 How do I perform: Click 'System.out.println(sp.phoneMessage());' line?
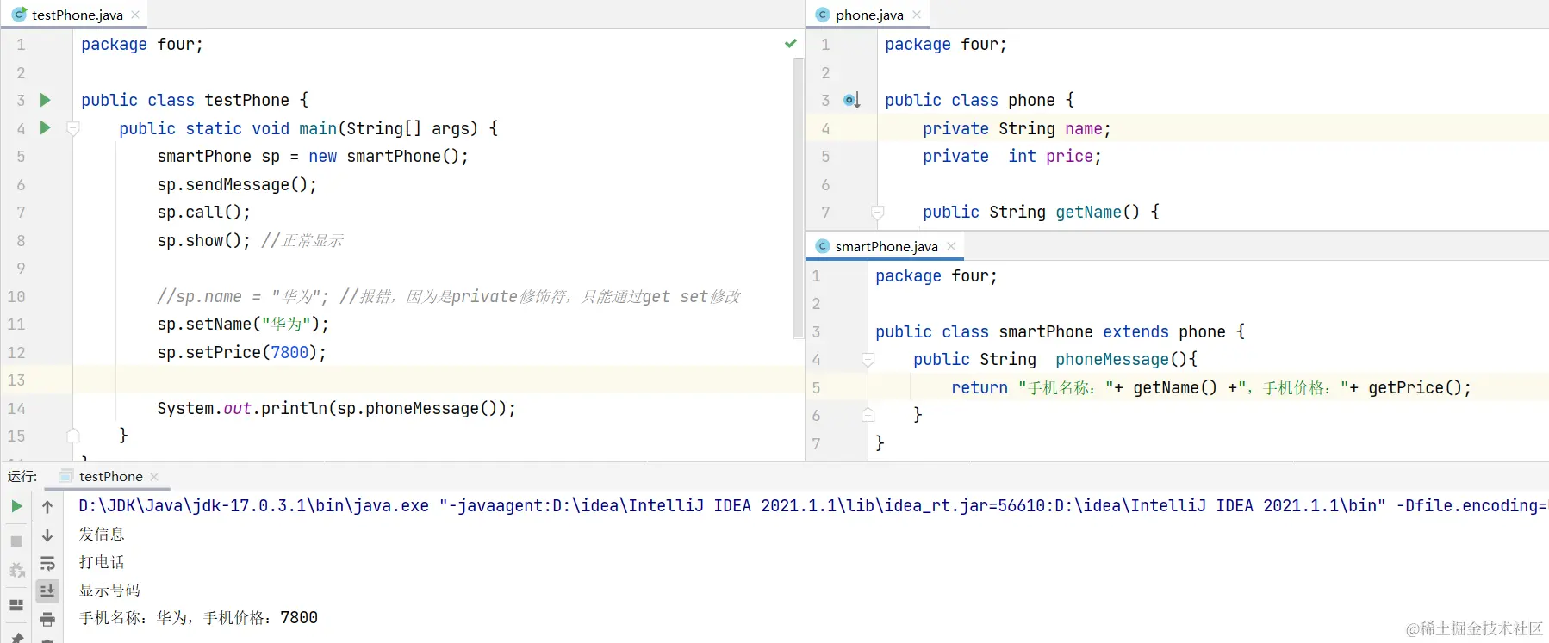[336, 408]
